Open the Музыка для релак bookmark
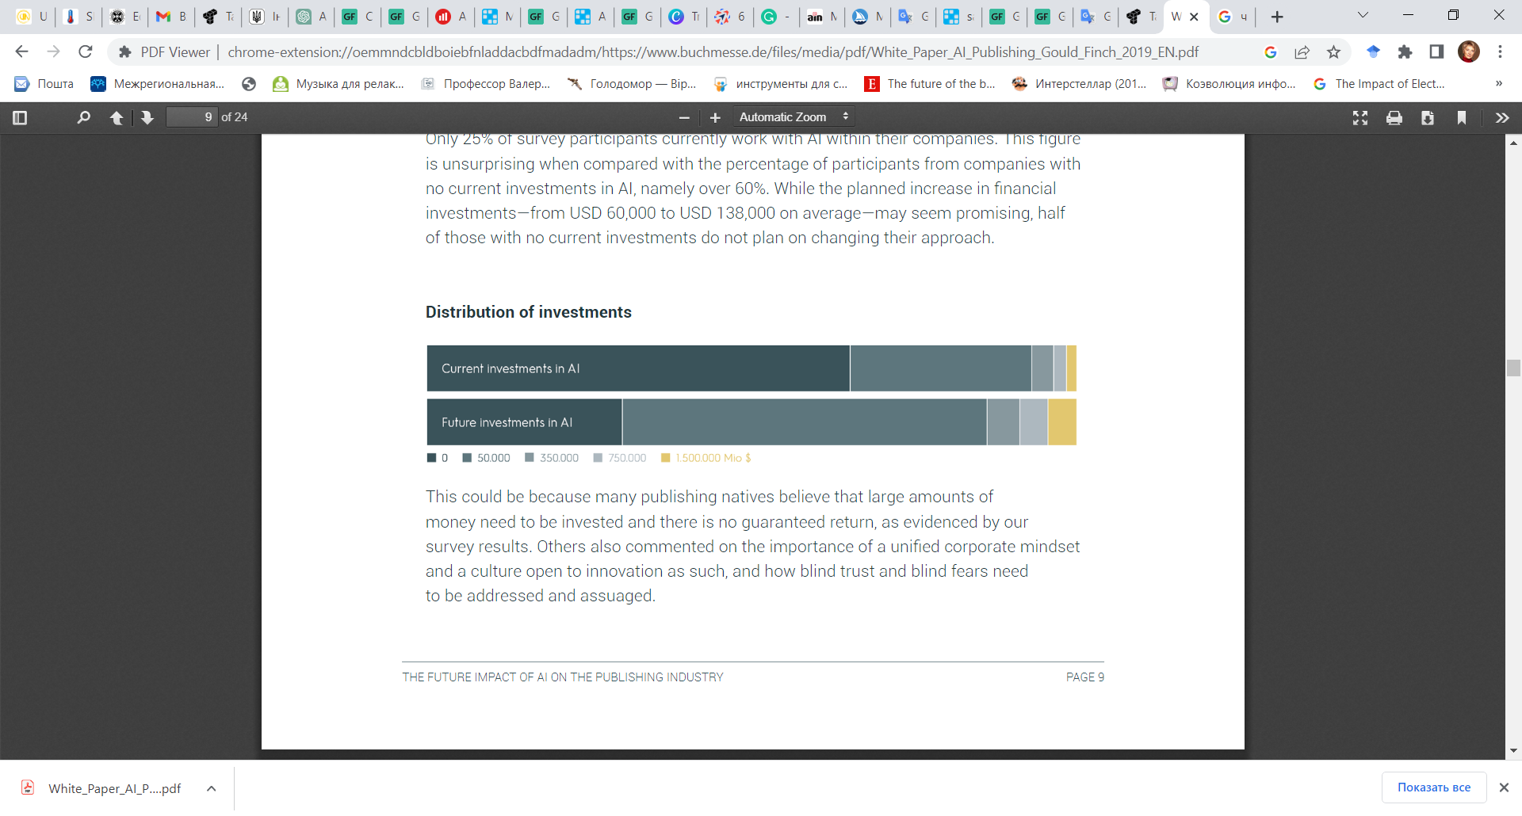 [x=338, y=84]
